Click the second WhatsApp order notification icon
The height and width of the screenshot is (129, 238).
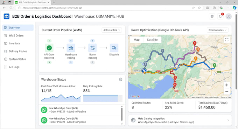pyautogui.click(x=44, y=120)
